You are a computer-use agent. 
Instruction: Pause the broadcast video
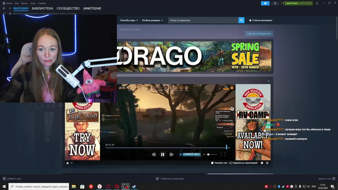coord(163,154)
